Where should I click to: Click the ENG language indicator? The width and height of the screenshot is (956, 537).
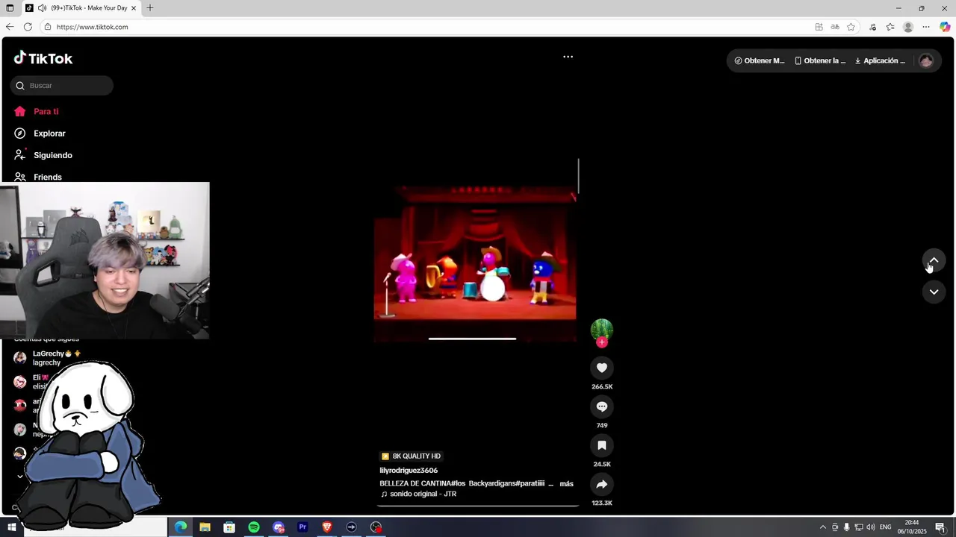pyautogui.click(x=886, y=527)
